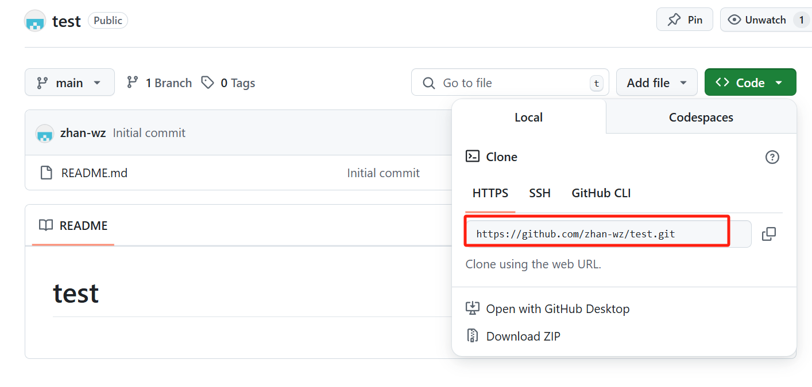Open the clone help question-mark icon

click(772, 157)
